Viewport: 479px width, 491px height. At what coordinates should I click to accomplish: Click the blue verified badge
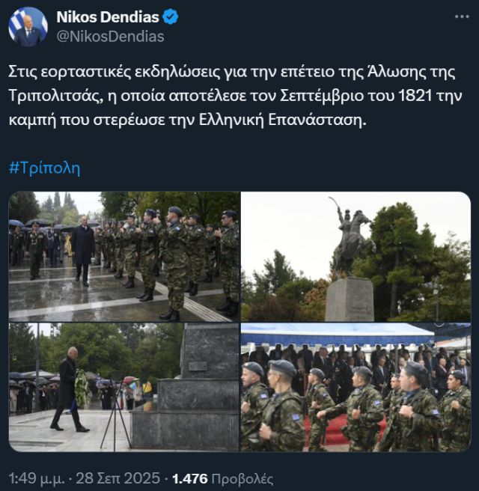pos(171,17)
